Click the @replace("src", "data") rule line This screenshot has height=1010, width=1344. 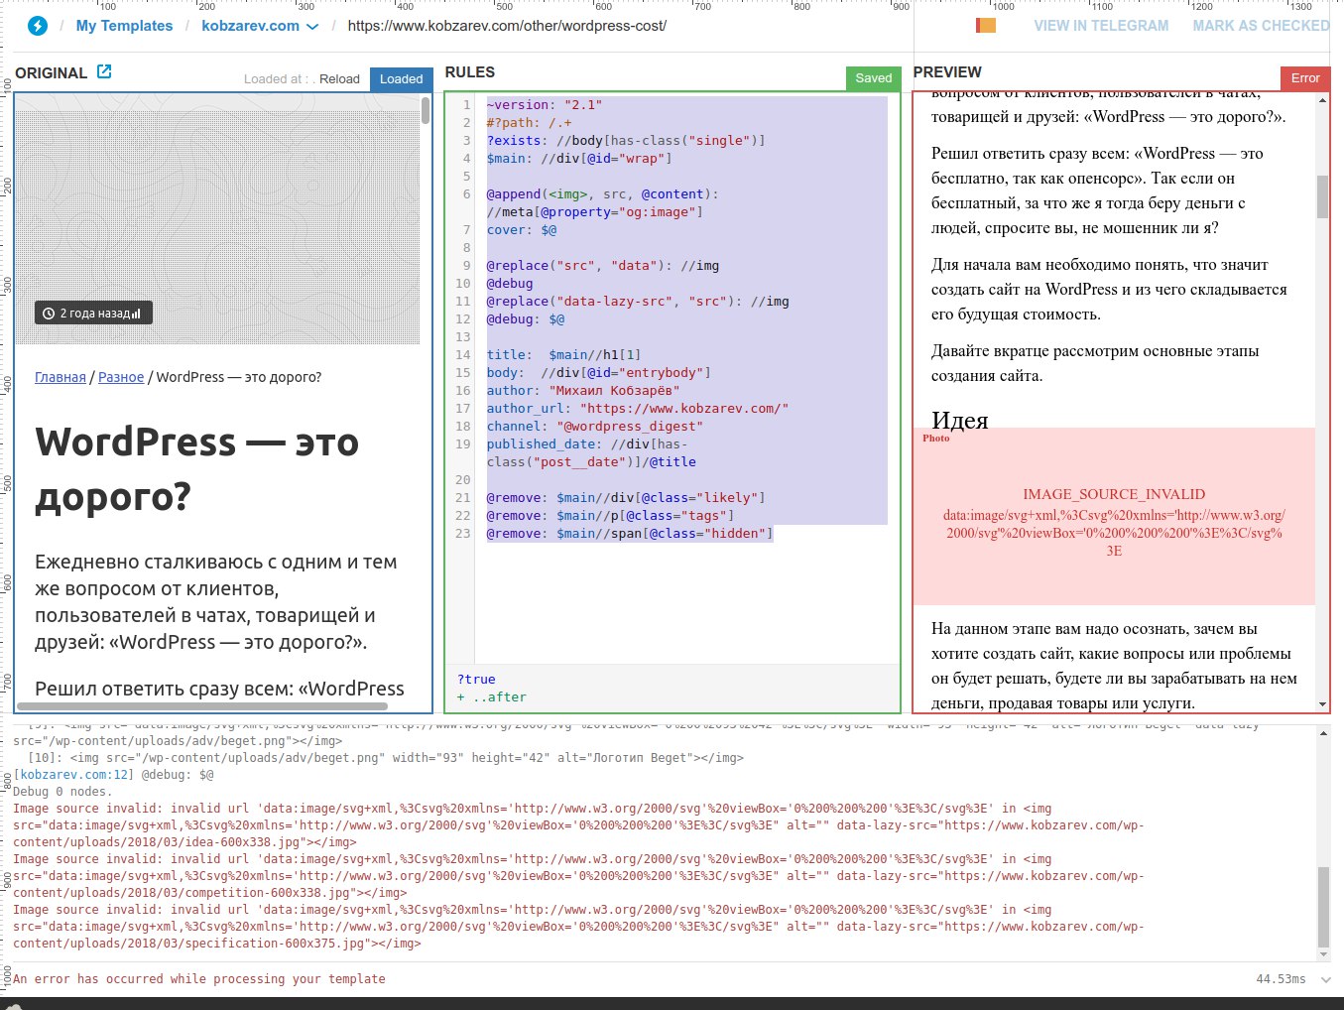[603, 266]
